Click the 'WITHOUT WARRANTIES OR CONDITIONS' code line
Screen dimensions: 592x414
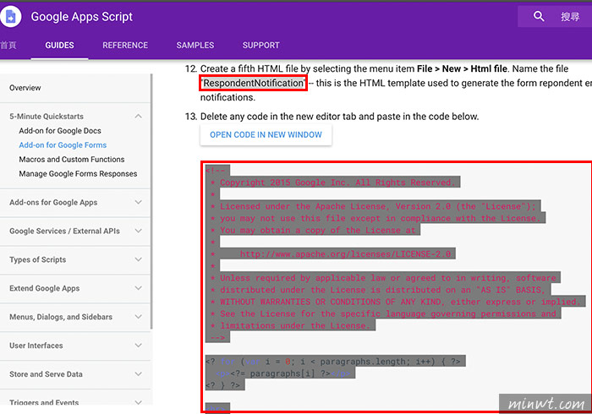tap(396, 302)
